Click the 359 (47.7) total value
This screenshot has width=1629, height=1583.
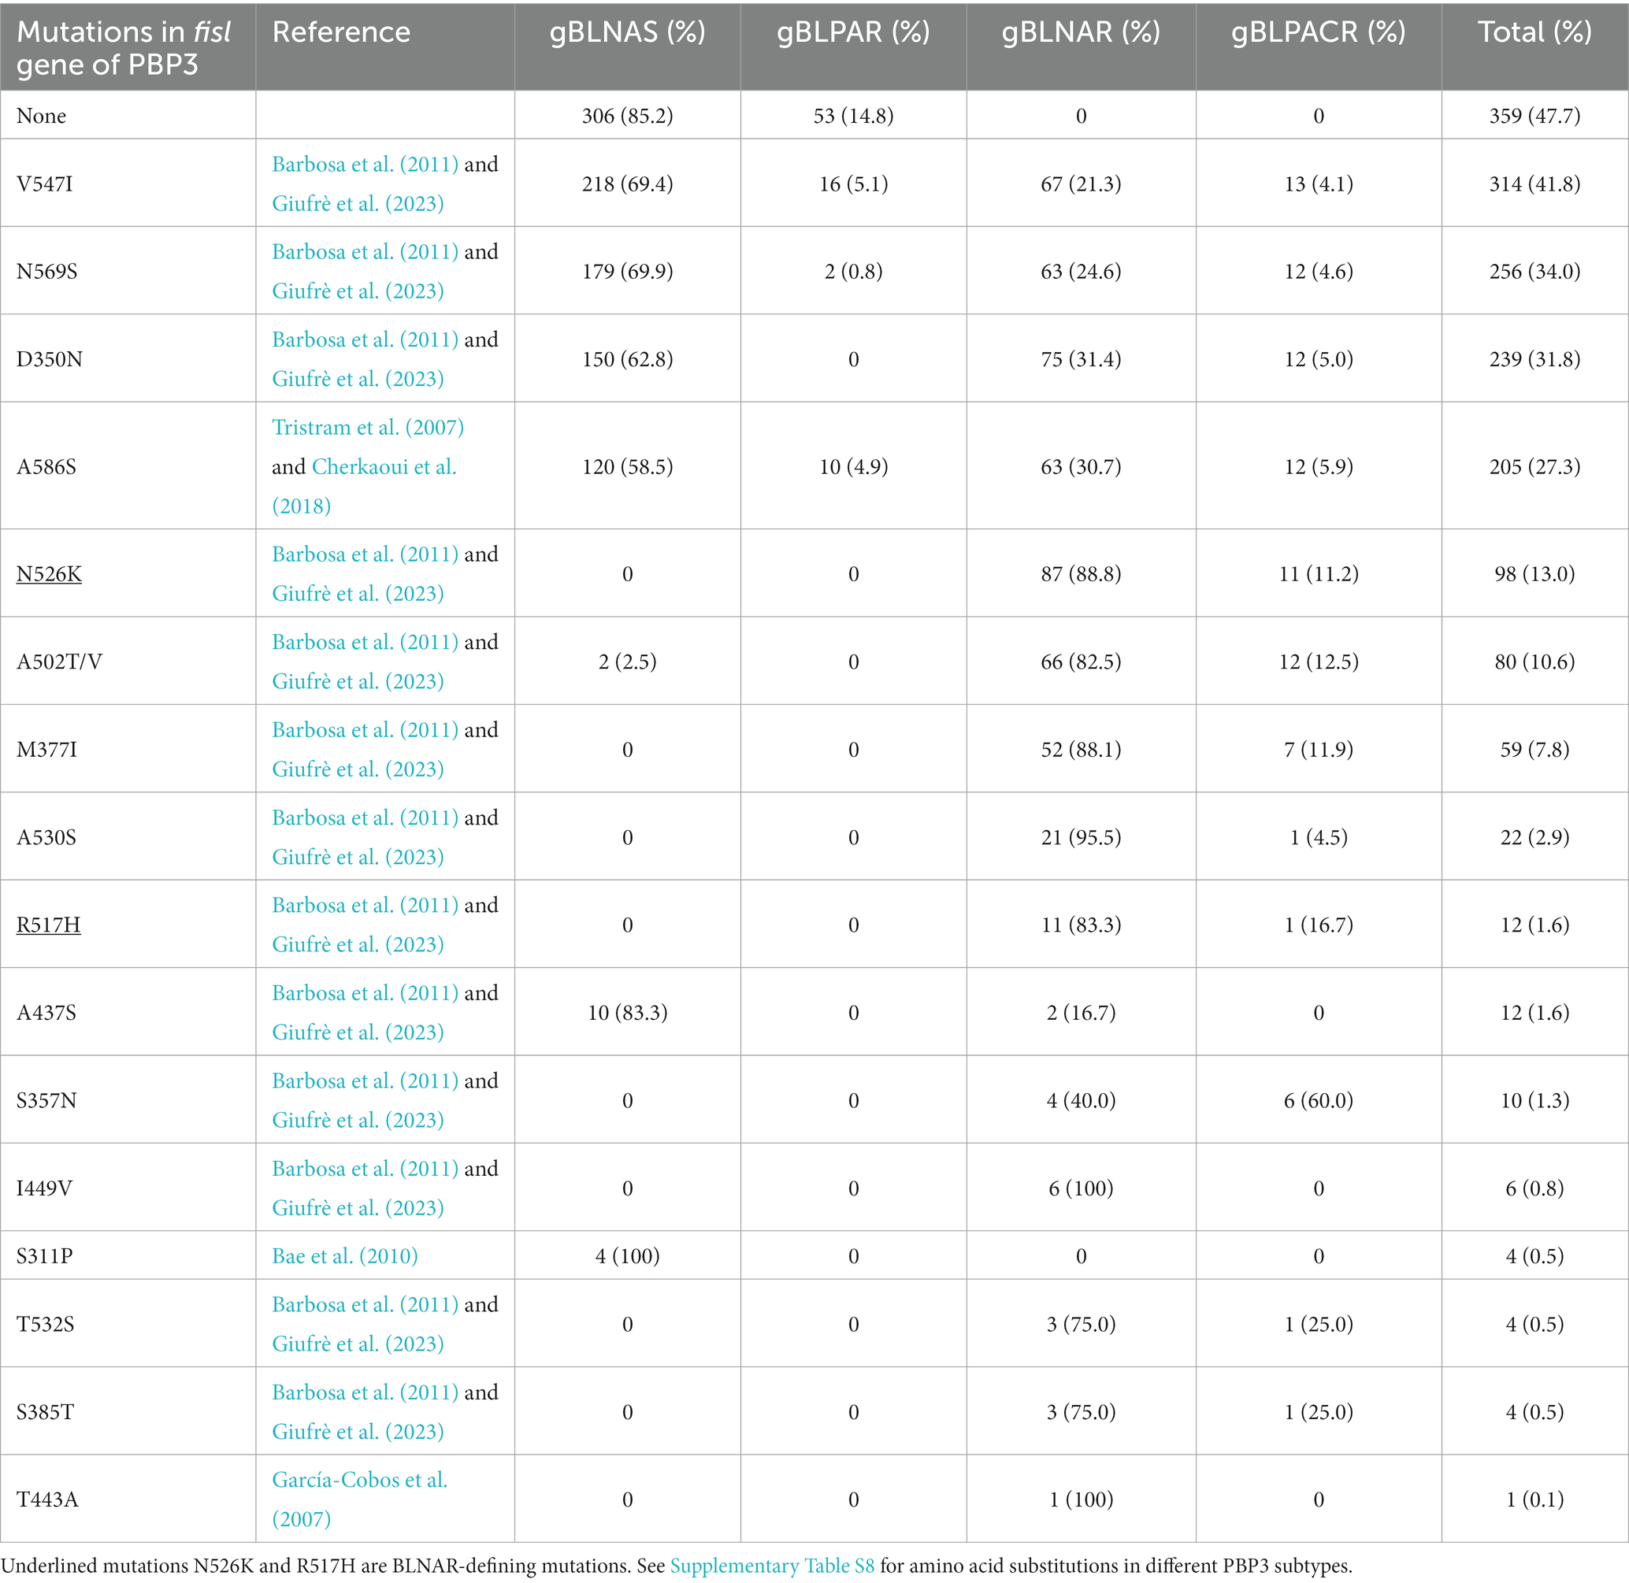pyautogui.click(x=1534, y=116)
